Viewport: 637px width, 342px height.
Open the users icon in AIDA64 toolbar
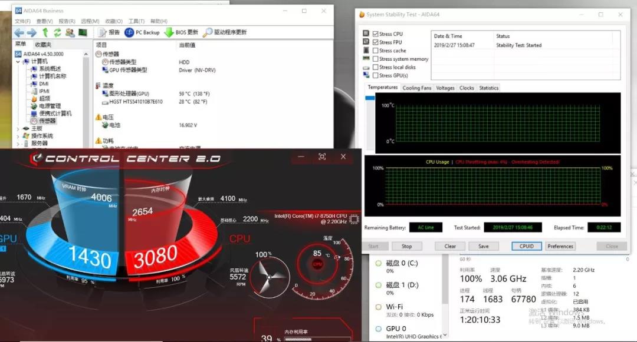coord(70,32)
